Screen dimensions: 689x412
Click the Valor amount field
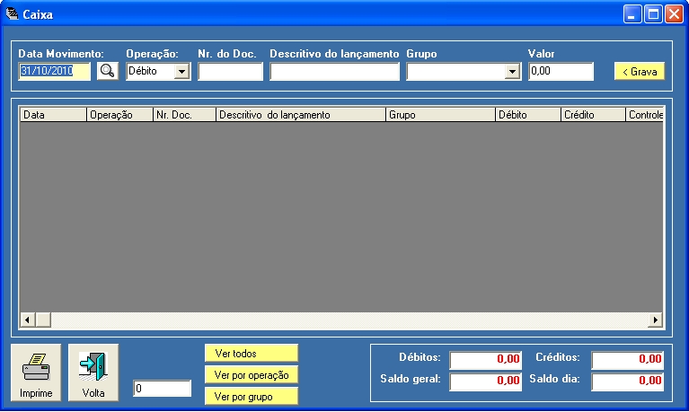(x=561, y=71)
